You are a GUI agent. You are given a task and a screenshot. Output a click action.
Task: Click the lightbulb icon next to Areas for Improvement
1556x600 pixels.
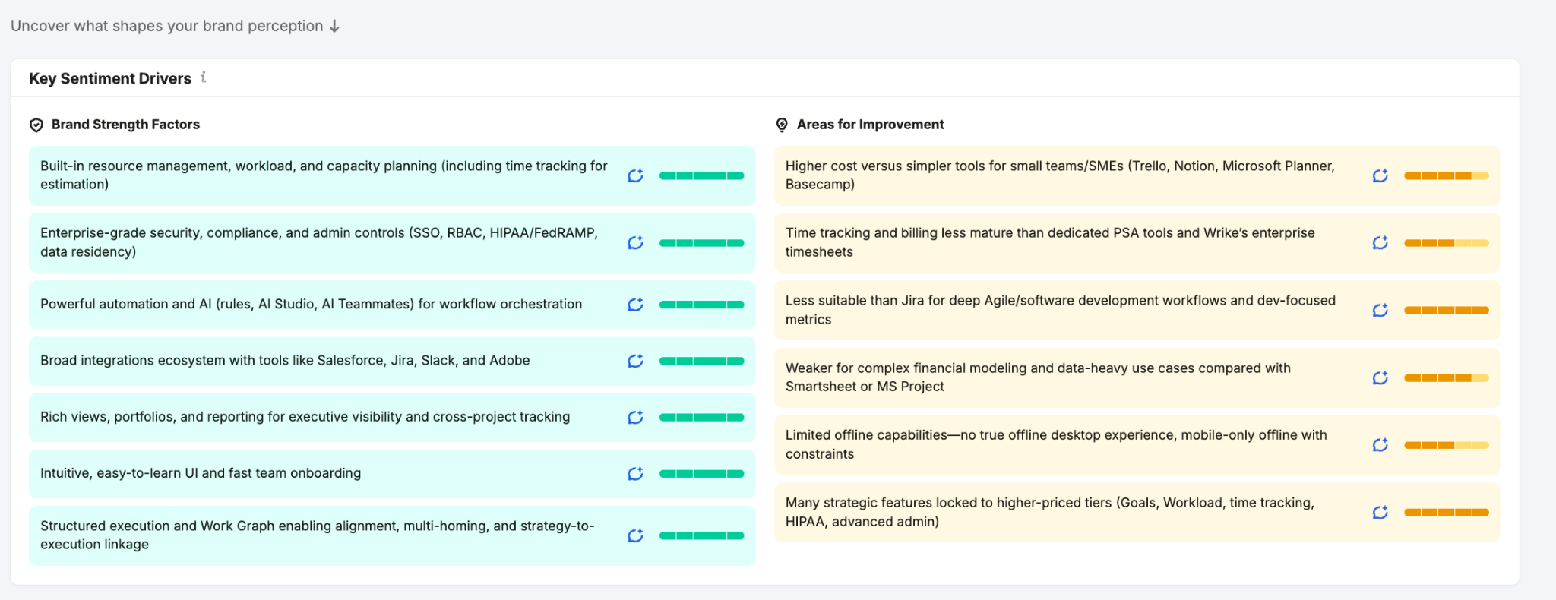(782, 125)
